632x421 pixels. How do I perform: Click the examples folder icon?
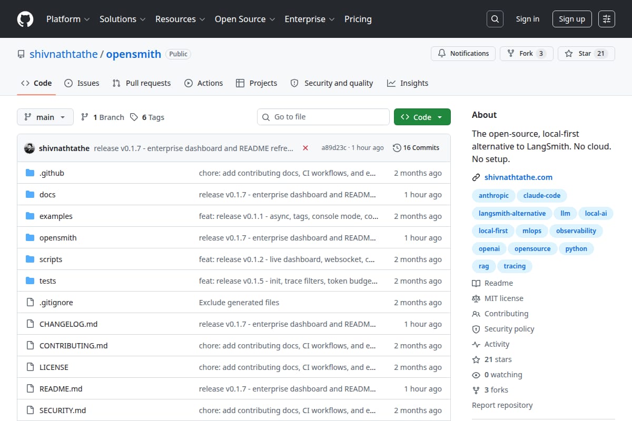click(x=30, y=216)
